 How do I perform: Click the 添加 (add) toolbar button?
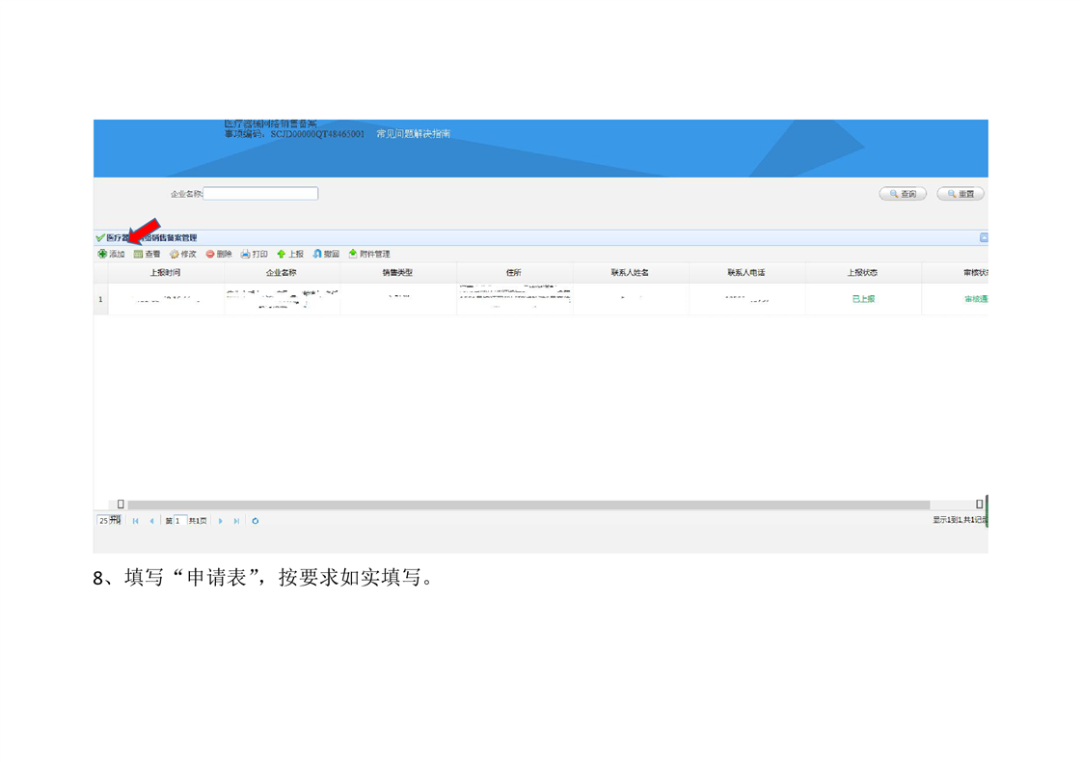111,254
